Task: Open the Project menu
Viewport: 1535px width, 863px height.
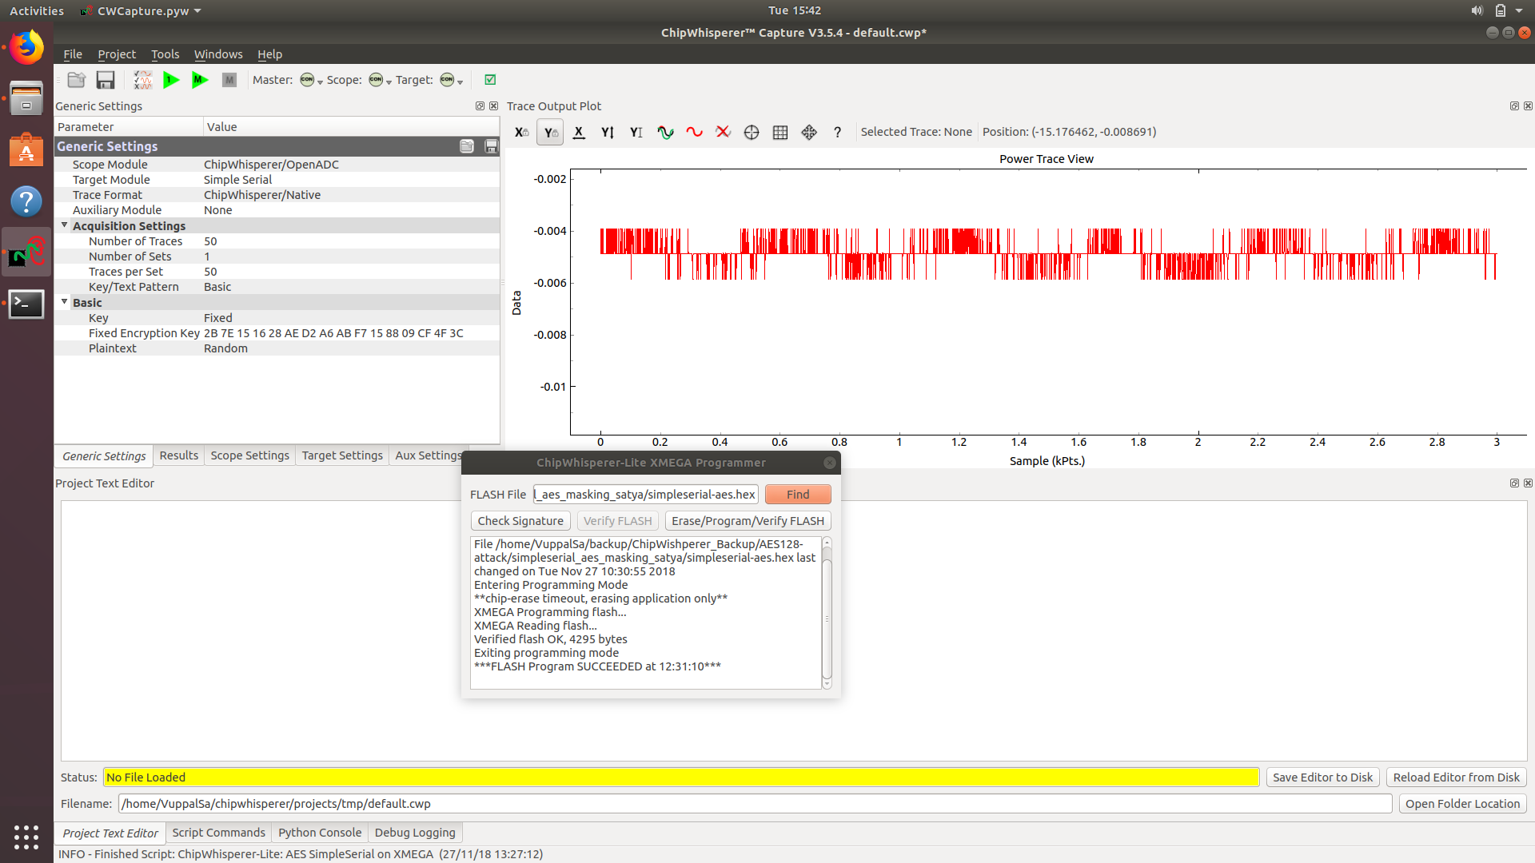Action: (117, 54)
